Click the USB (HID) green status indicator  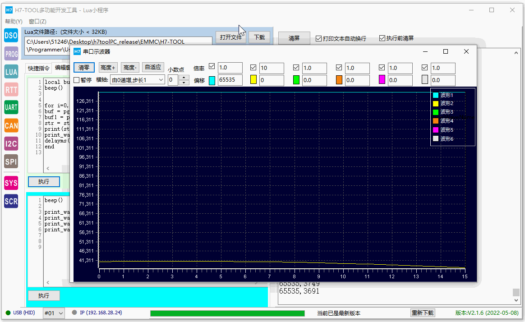click(x=8, y=313)
